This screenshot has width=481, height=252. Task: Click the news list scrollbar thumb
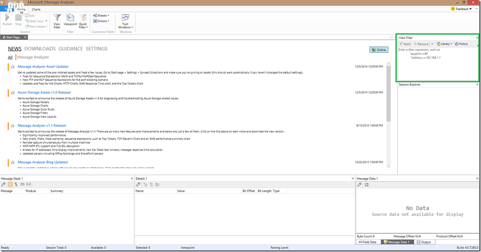(389, 93)
